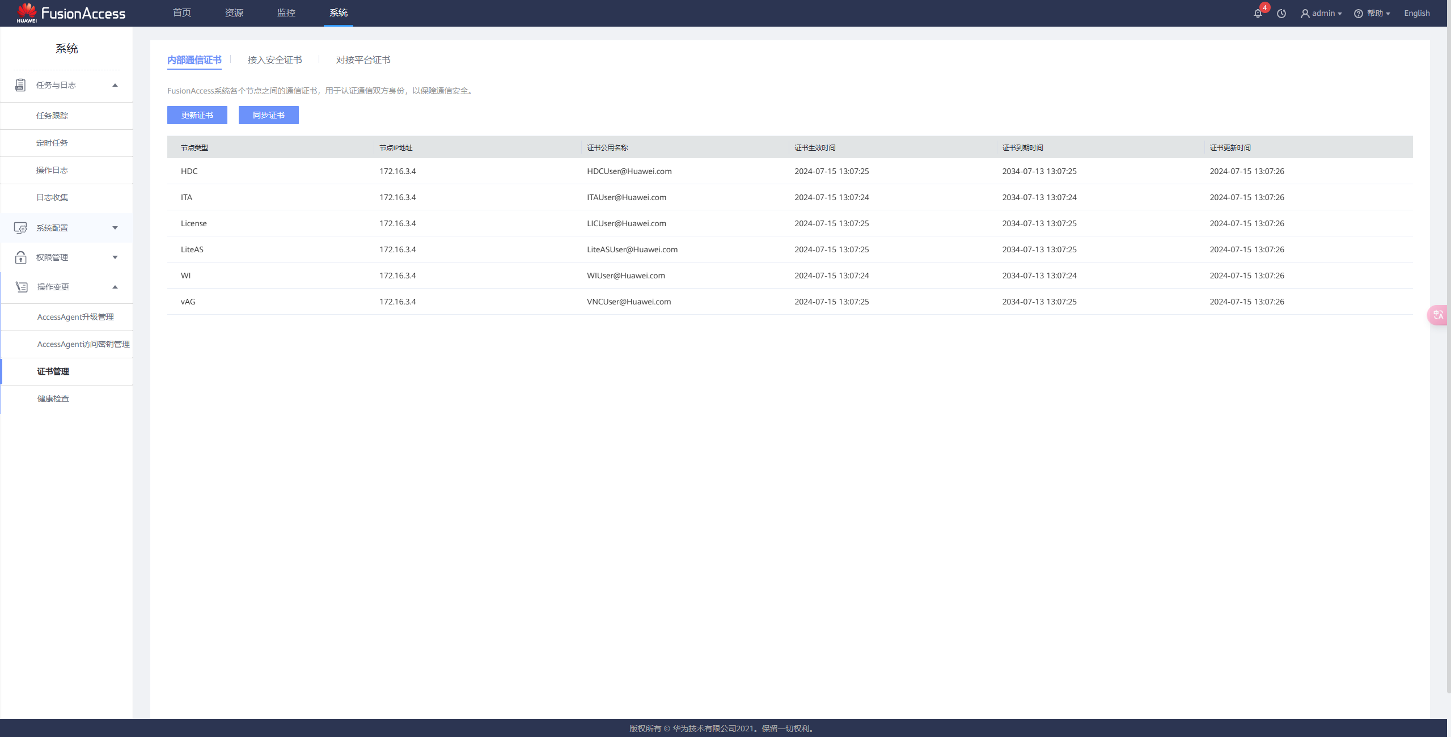The height and width of the screenshot is (737, 1451).
Task: Click the 系统配置 monitor gear icon
Action: [x=20, y=228]
